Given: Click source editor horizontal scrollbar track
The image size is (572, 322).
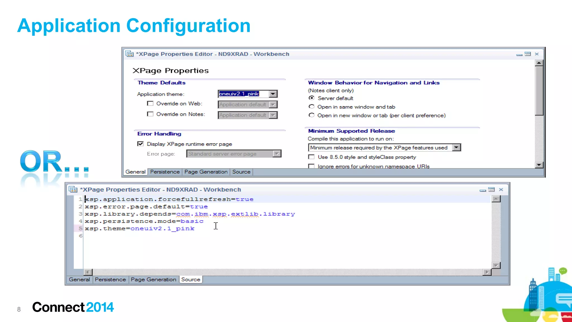Looking at the screenshot, I should [287, 272].
